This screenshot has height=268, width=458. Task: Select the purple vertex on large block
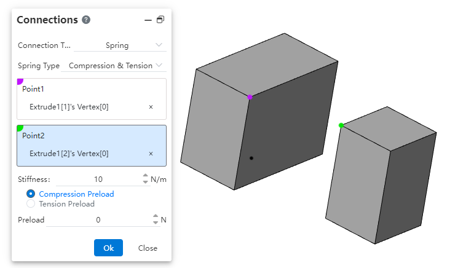[250, 97]
